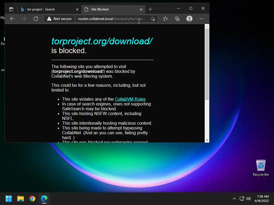
Task: Minimize the Edge browser window
Action: click(178, 8)
